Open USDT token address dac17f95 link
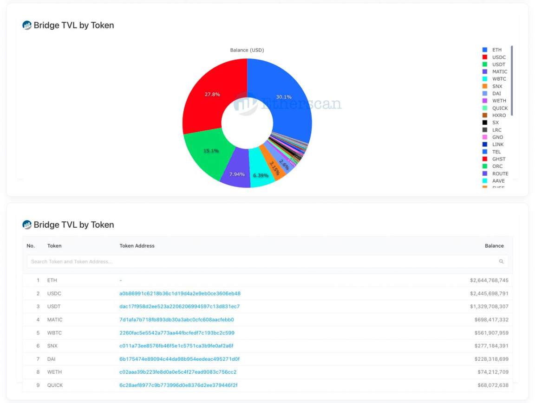535x403 pixels. coord(179,306)
